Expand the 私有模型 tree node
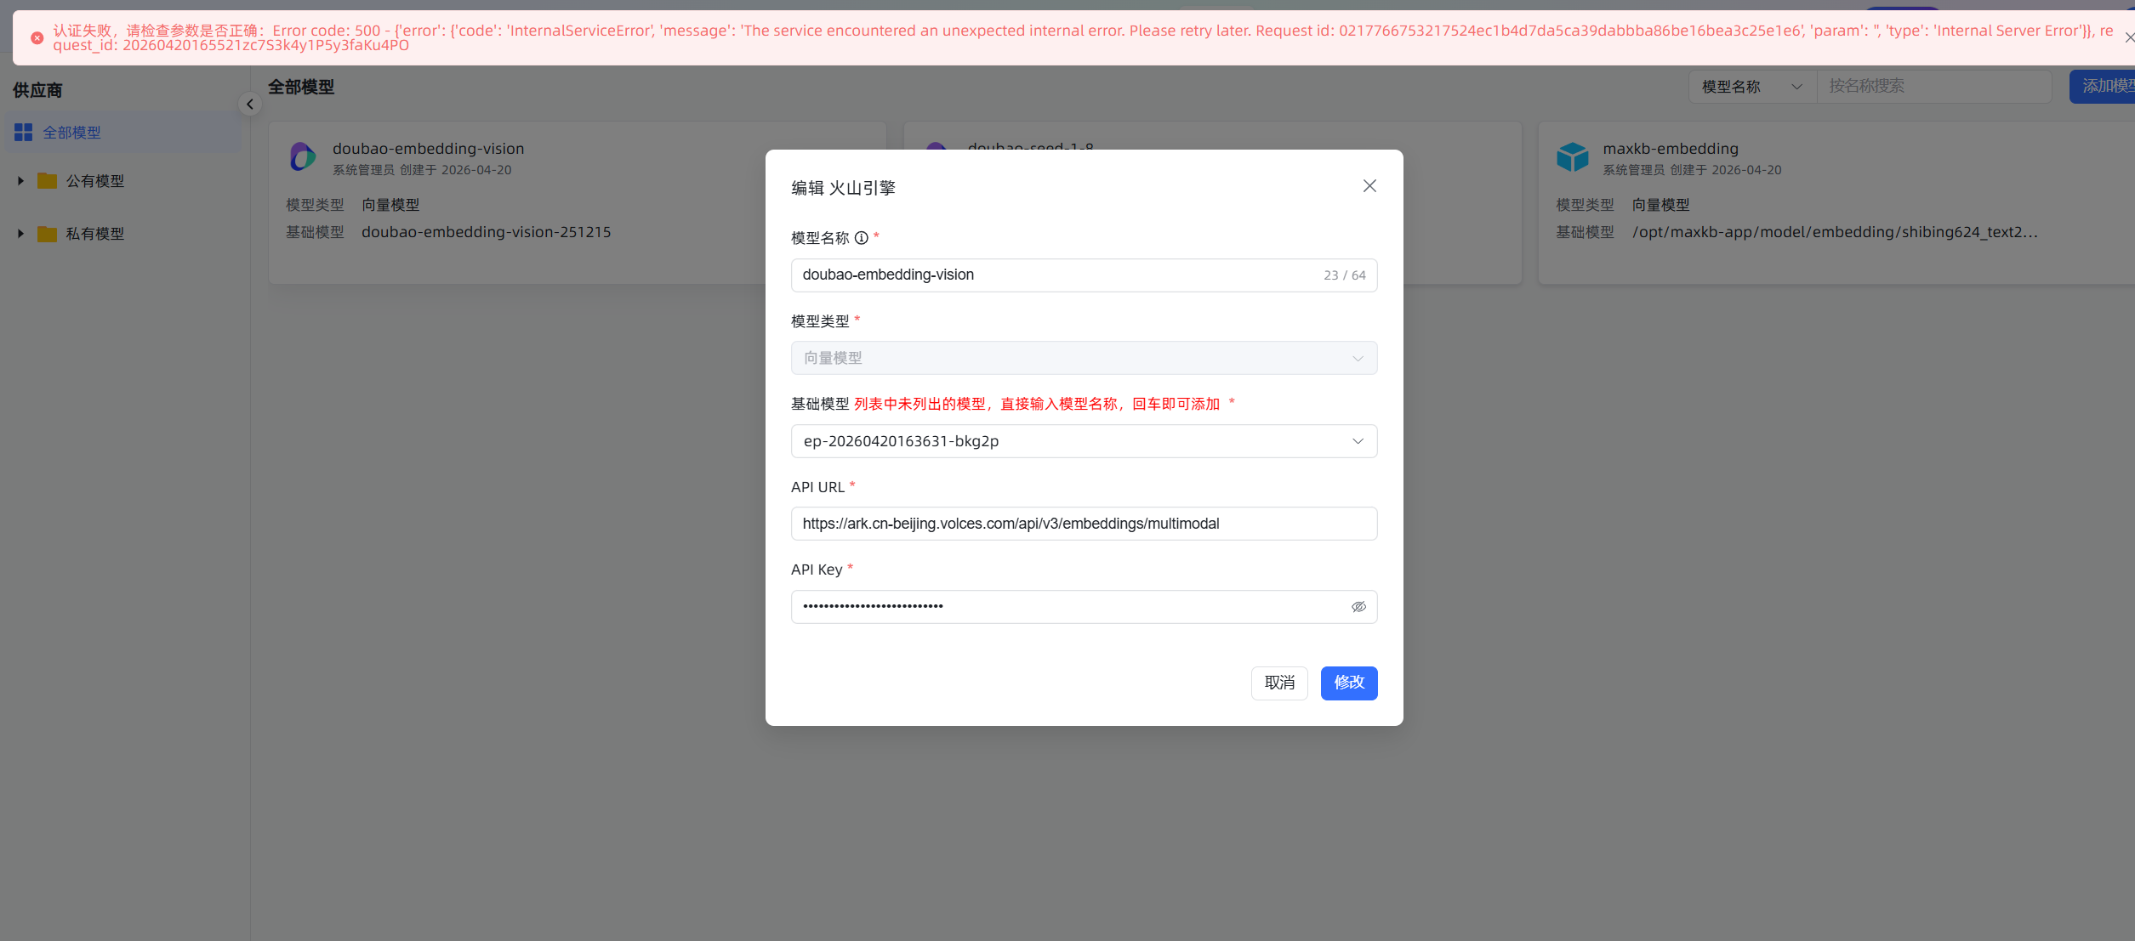 click(20, 234)
